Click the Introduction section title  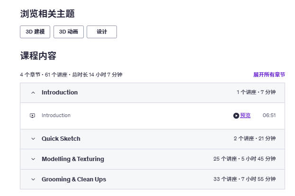60,93
